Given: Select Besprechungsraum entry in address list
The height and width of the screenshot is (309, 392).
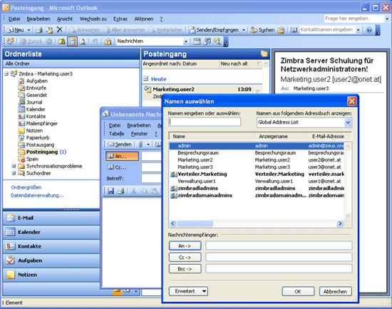Looking at the screenshot, I should [257, 152].
